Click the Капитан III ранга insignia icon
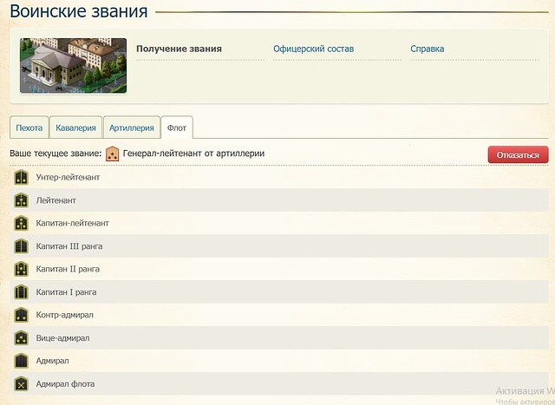Viewport: 555px width, 405px height. (x=21, y=246)
